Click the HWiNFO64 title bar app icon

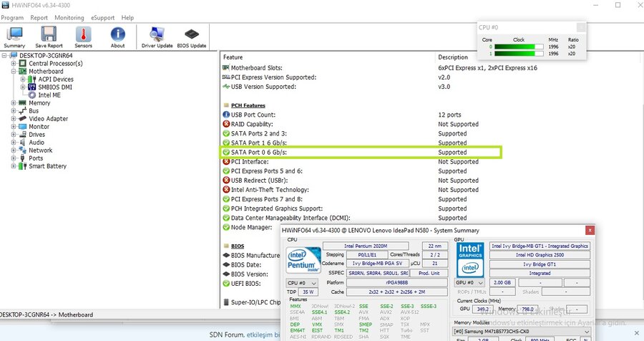click(5, 5)
